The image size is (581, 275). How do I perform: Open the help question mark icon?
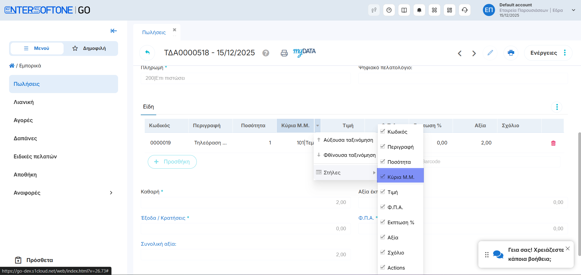tap(266, 53)
